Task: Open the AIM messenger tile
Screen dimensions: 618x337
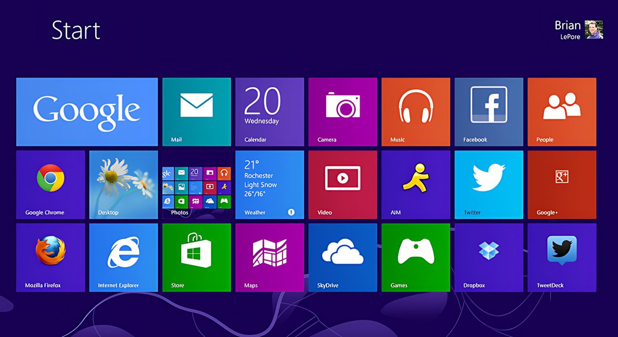Action: tap(416, 184)
